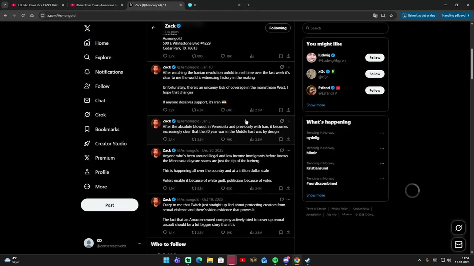View analytics of the Oct 19 Twitch post
Screen dimensions: 474x266
click(x=256, y=232)
